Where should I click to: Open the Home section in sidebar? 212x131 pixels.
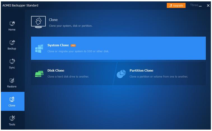coord(12,26)
